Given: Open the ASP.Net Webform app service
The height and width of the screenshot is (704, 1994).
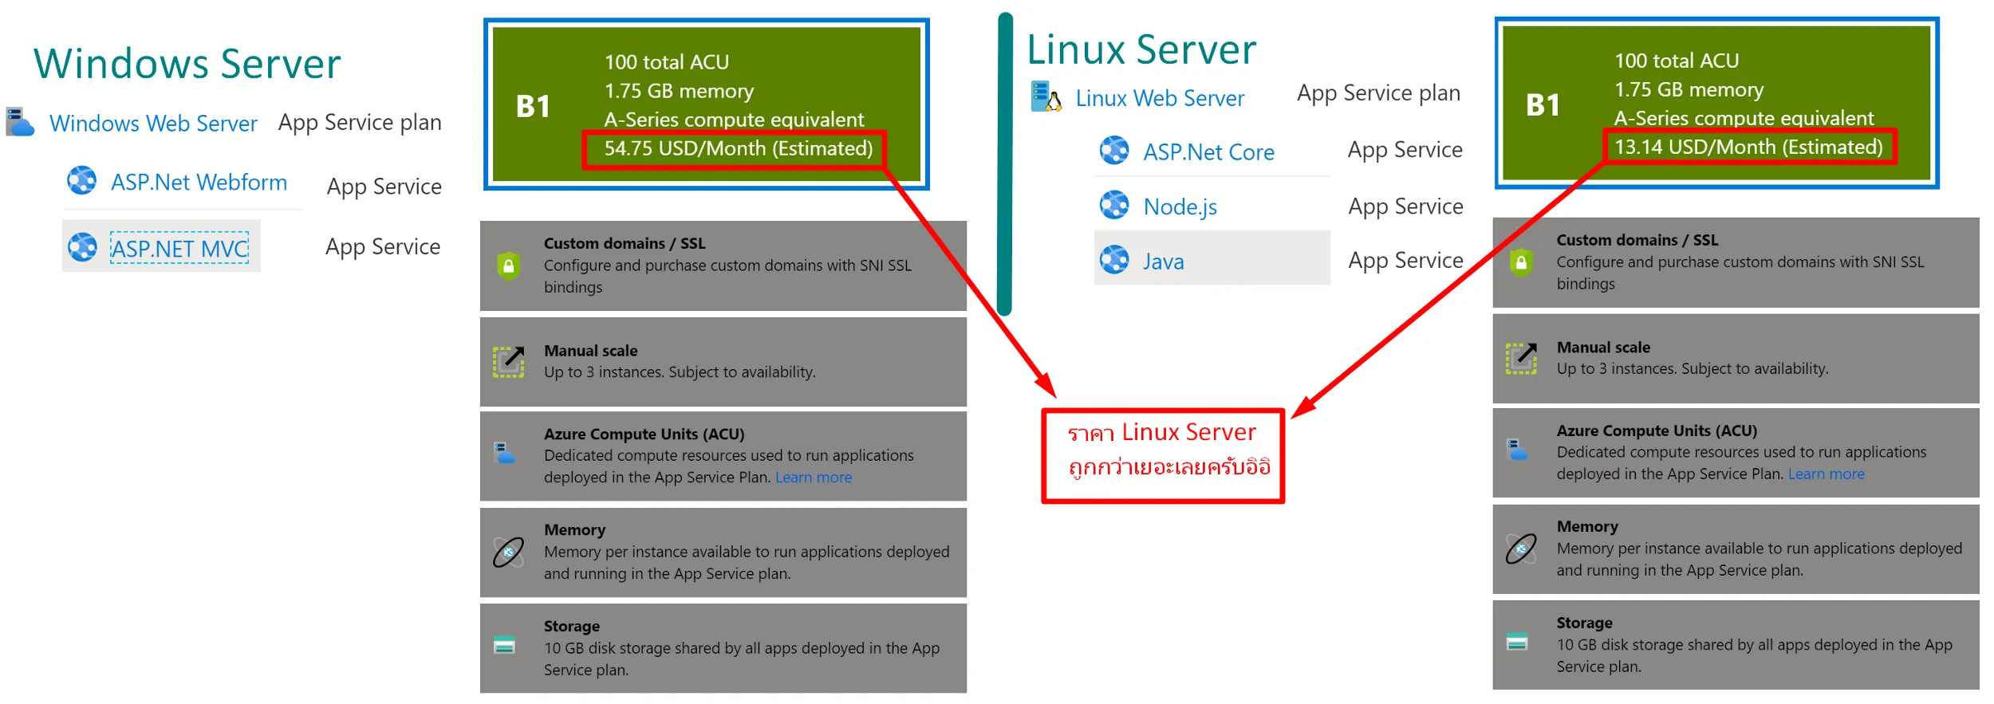Looking at the screenshot, I should click(x=199, y=183).
